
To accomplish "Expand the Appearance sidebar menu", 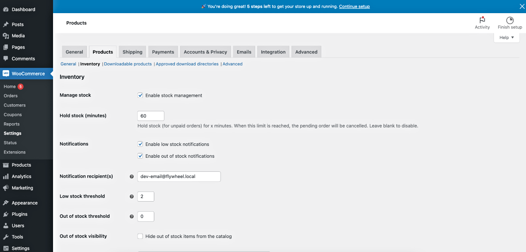I will (x=25, y=203).
